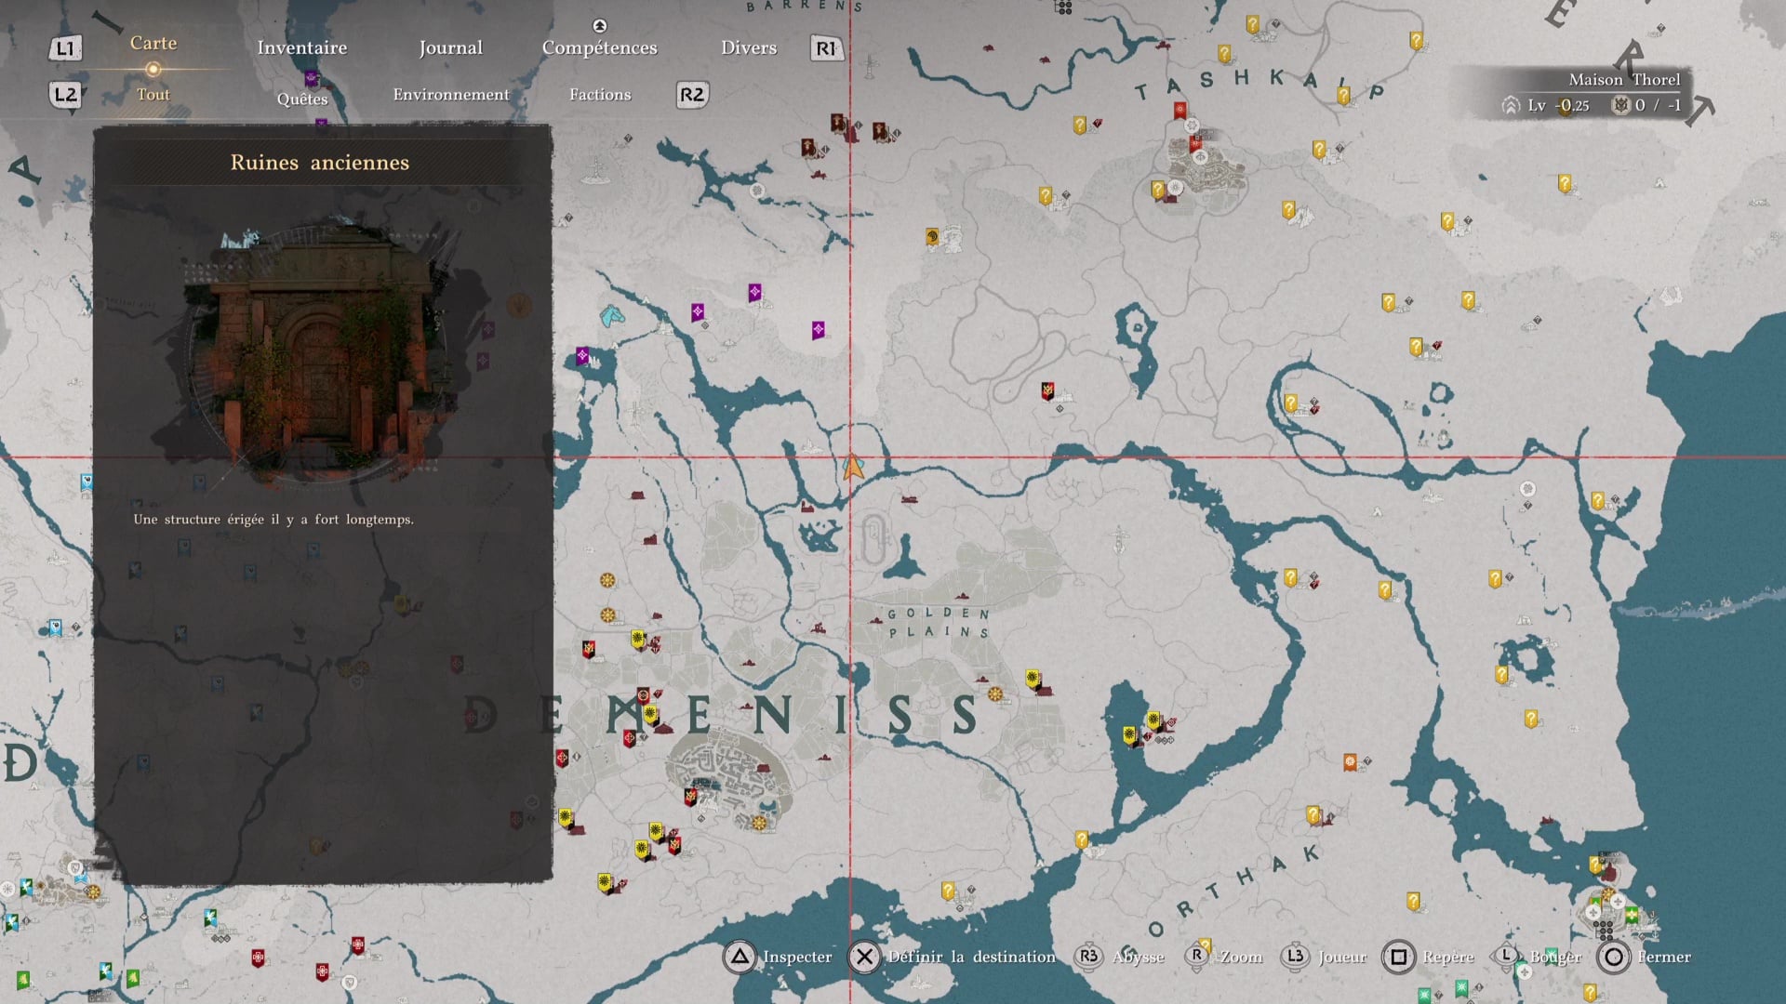This screenshot has width=1786, height=1004.
Task: Click the circle Fermer button
Action: click(1614, 957)
